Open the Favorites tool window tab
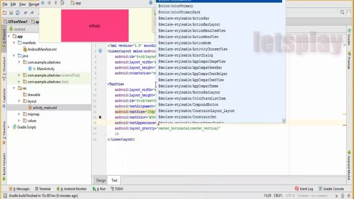The width and height of the screenshot is (354, 199). coord(4,133)
